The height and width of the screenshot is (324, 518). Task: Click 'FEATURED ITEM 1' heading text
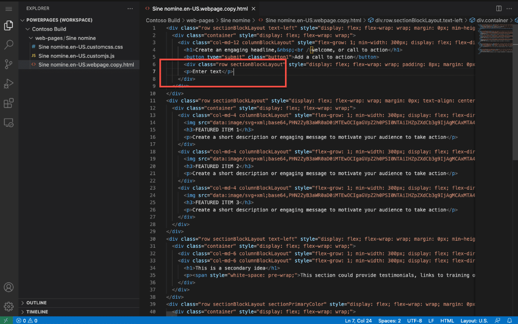217,130
